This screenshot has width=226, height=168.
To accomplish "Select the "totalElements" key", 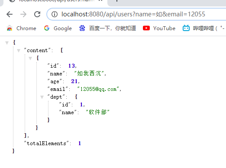I will tap(46, 143).
